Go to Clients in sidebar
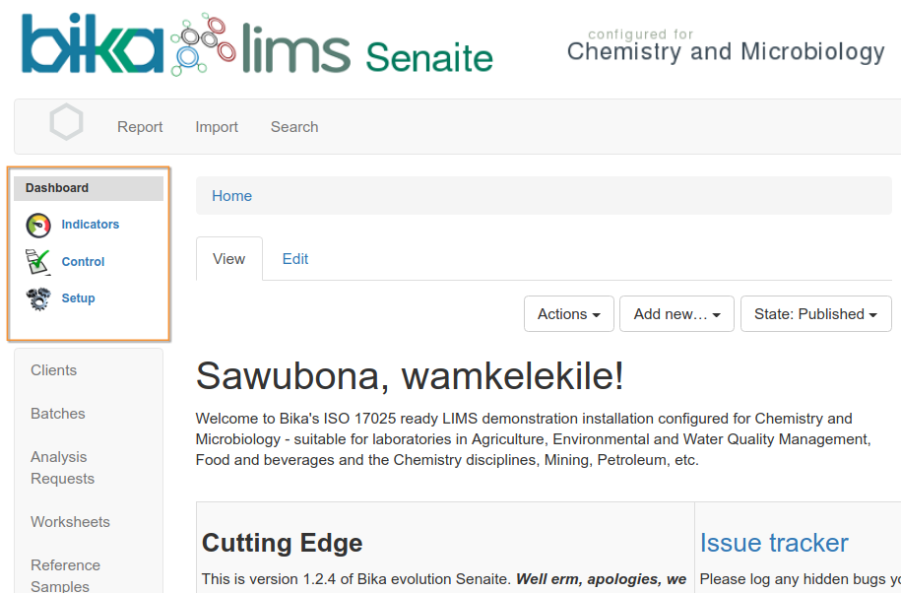Screen dimensions: 901x593 (54, 370)
